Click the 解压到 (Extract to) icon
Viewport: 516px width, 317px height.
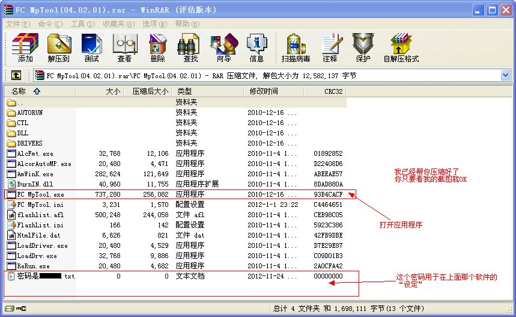pos(59,48)
